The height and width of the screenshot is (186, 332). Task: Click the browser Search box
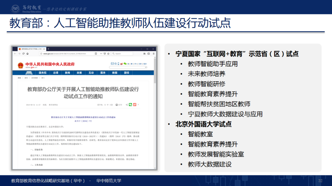(x=122, y=54)
